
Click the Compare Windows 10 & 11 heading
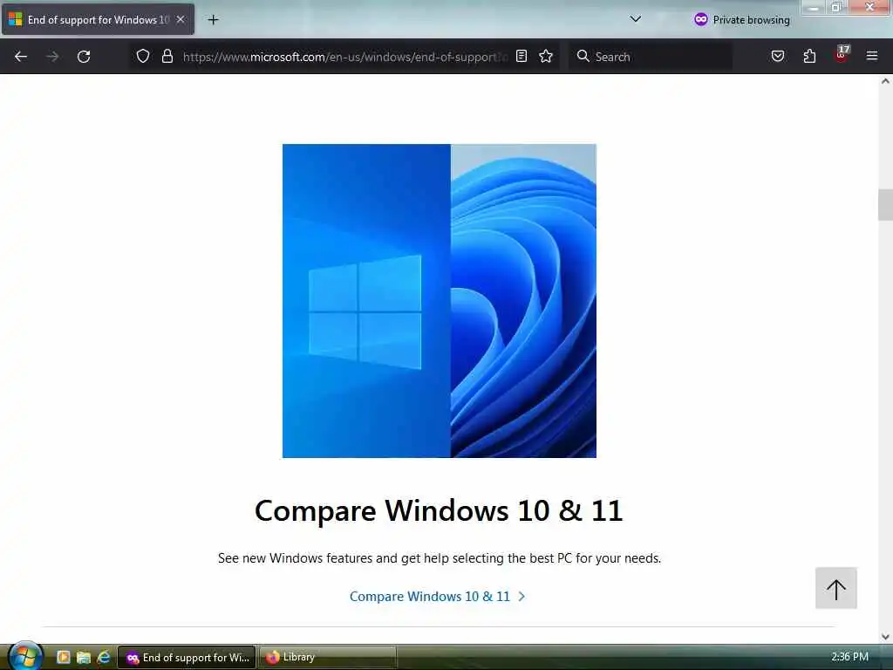pos(440,510)
